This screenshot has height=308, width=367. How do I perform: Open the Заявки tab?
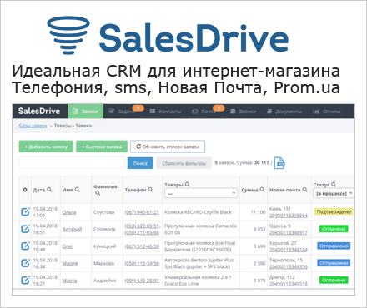(86, 112)
